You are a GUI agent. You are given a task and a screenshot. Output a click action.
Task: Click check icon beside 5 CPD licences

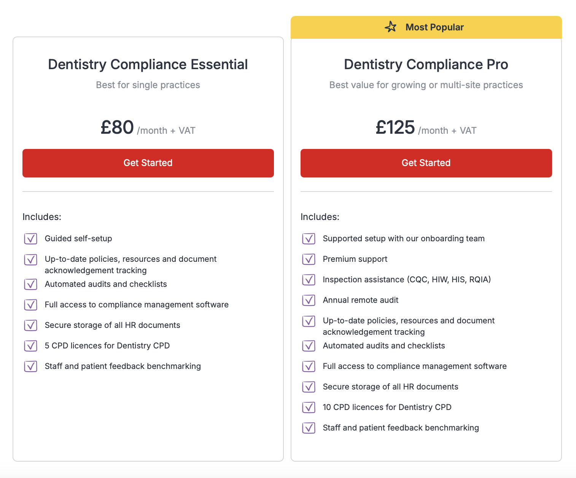pyautogui.click(x=30, y=346)
